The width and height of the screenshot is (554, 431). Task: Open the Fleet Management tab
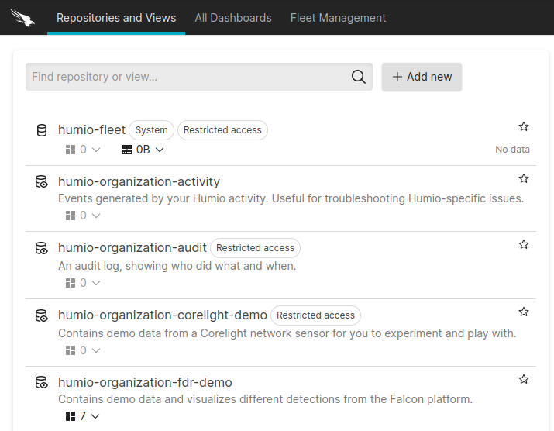click(338, 18)
